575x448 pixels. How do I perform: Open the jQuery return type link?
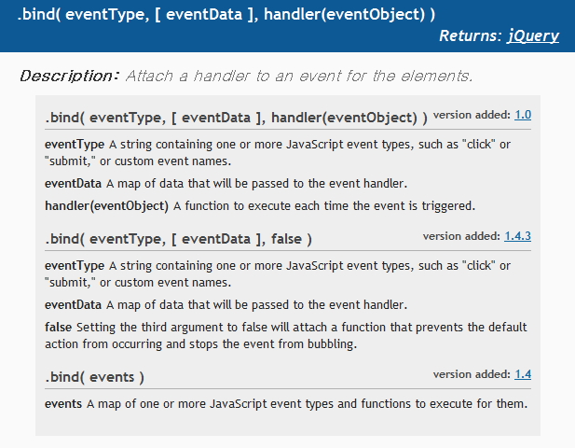coord(533,35)
